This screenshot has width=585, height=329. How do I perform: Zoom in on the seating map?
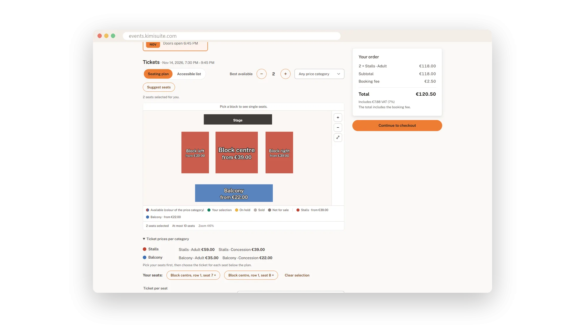coord(338,118)
